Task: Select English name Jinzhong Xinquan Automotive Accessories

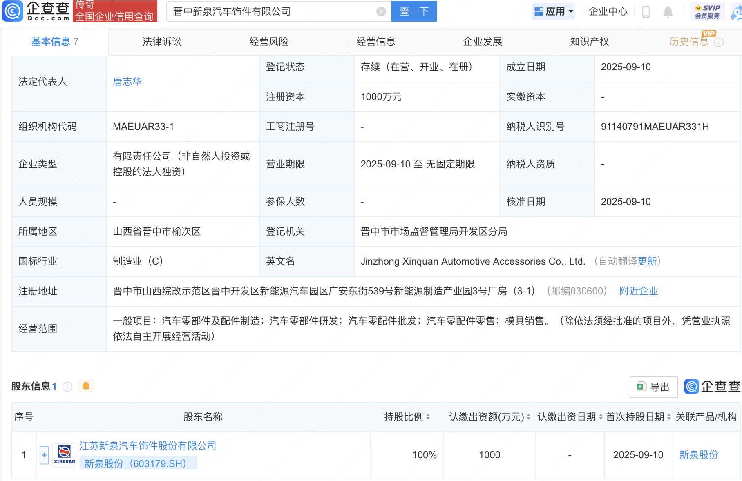Action: (x=473, y=261)
